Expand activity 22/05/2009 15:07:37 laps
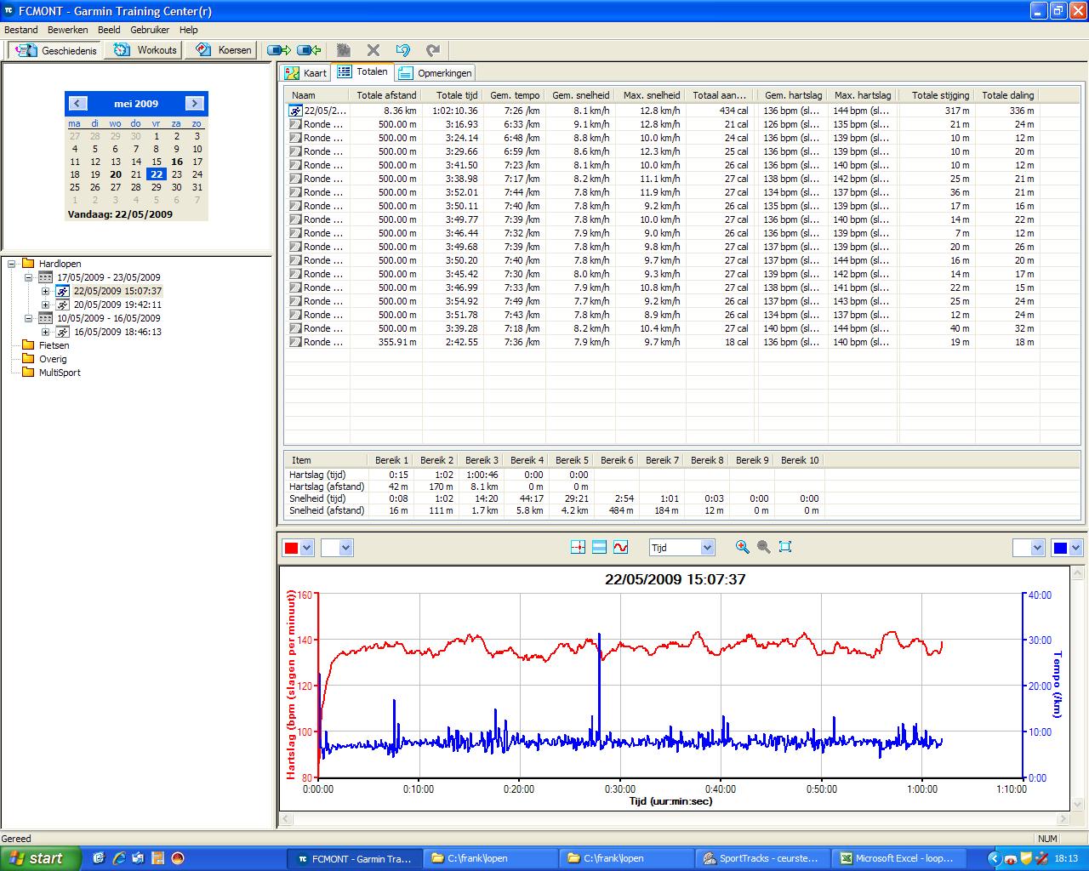The height and width of the screenshot is (871, 1089). pos(46,291)
